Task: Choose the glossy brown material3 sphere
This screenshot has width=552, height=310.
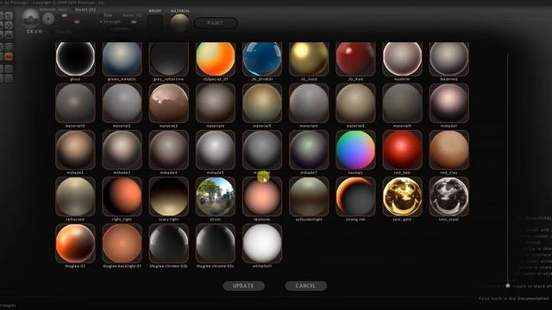Action: (169, 103)
